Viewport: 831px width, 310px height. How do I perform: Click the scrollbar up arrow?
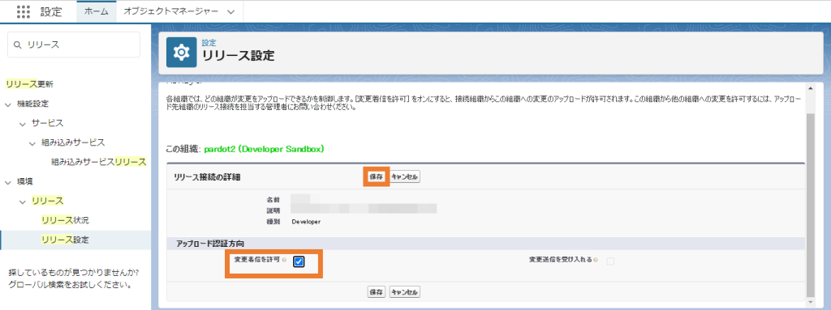(810, 87)
